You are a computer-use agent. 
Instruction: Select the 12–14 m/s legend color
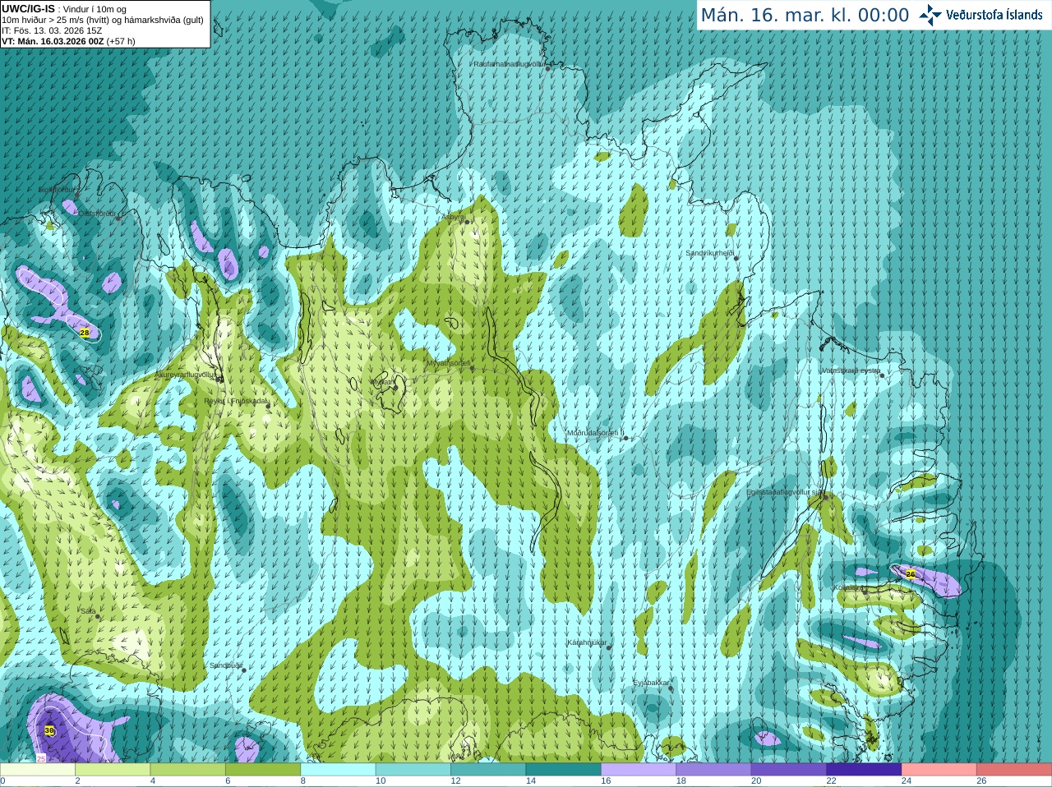[488, 770]
